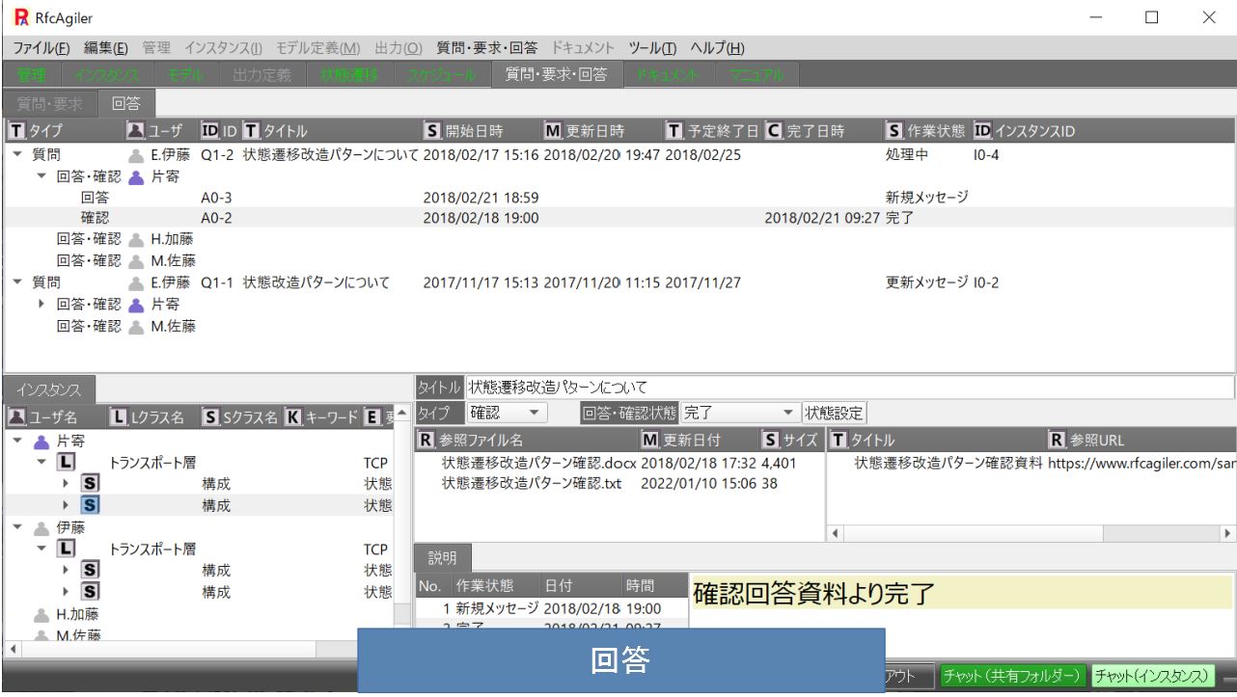
Task: Select file 状態遷移改造パターン確認.docx
Action: click(621, 462)
